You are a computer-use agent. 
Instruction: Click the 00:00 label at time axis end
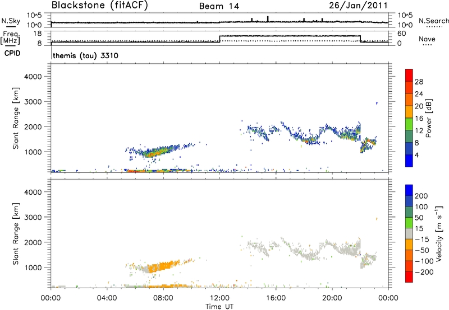(388, 298)
